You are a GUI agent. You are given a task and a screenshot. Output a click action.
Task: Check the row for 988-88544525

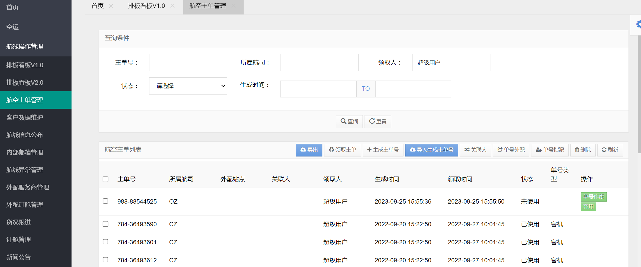pyautogui.click(x=106, y=201)
